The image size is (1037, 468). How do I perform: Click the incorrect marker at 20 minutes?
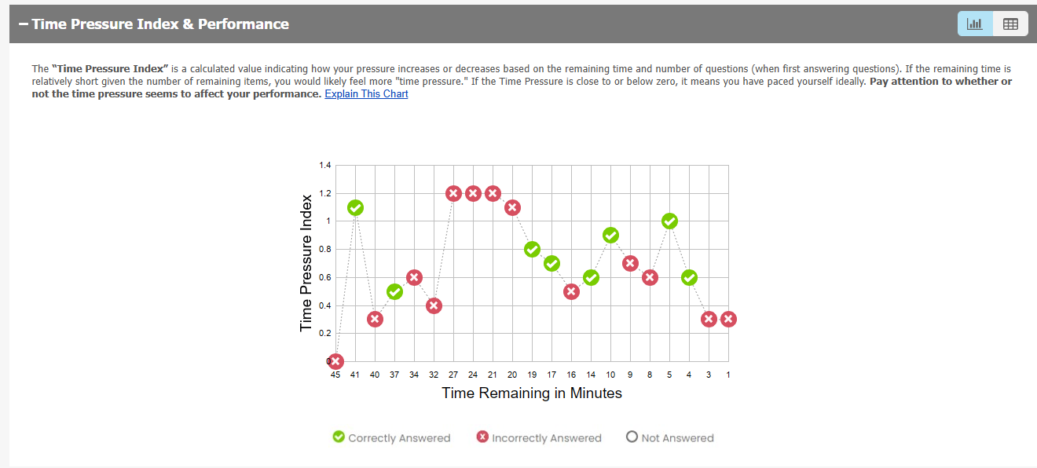pyautogui.click(x=512, y=207)
